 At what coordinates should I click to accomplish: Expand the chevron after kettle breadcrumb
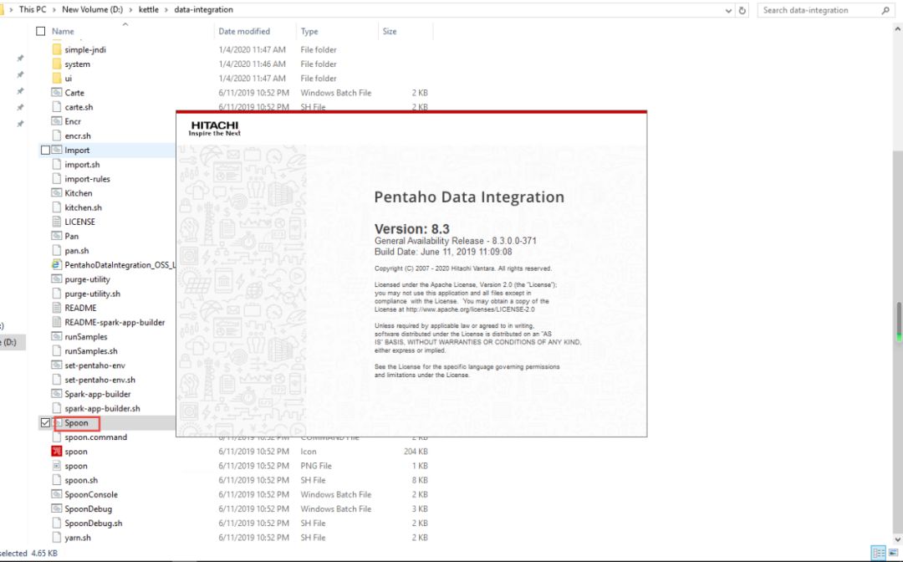[166, 10]
